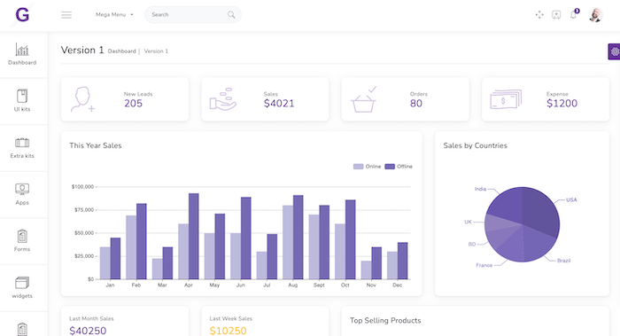Click the G logo

click(x=22, y=15)
